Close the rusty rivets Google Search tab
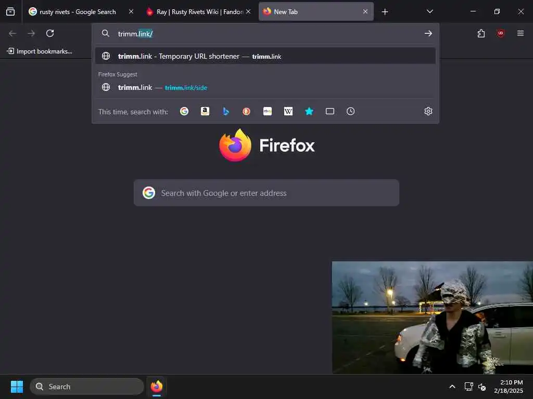533x399 pixels. click(131, 11)
